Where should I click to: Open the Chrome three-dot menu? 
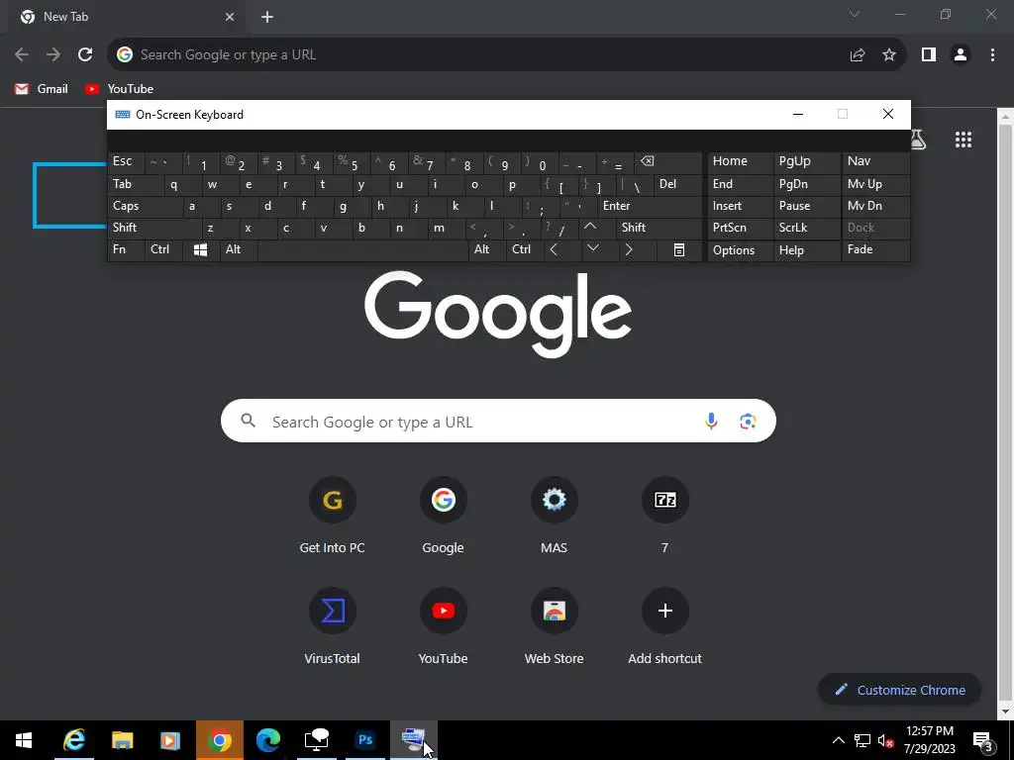(992, 55)
